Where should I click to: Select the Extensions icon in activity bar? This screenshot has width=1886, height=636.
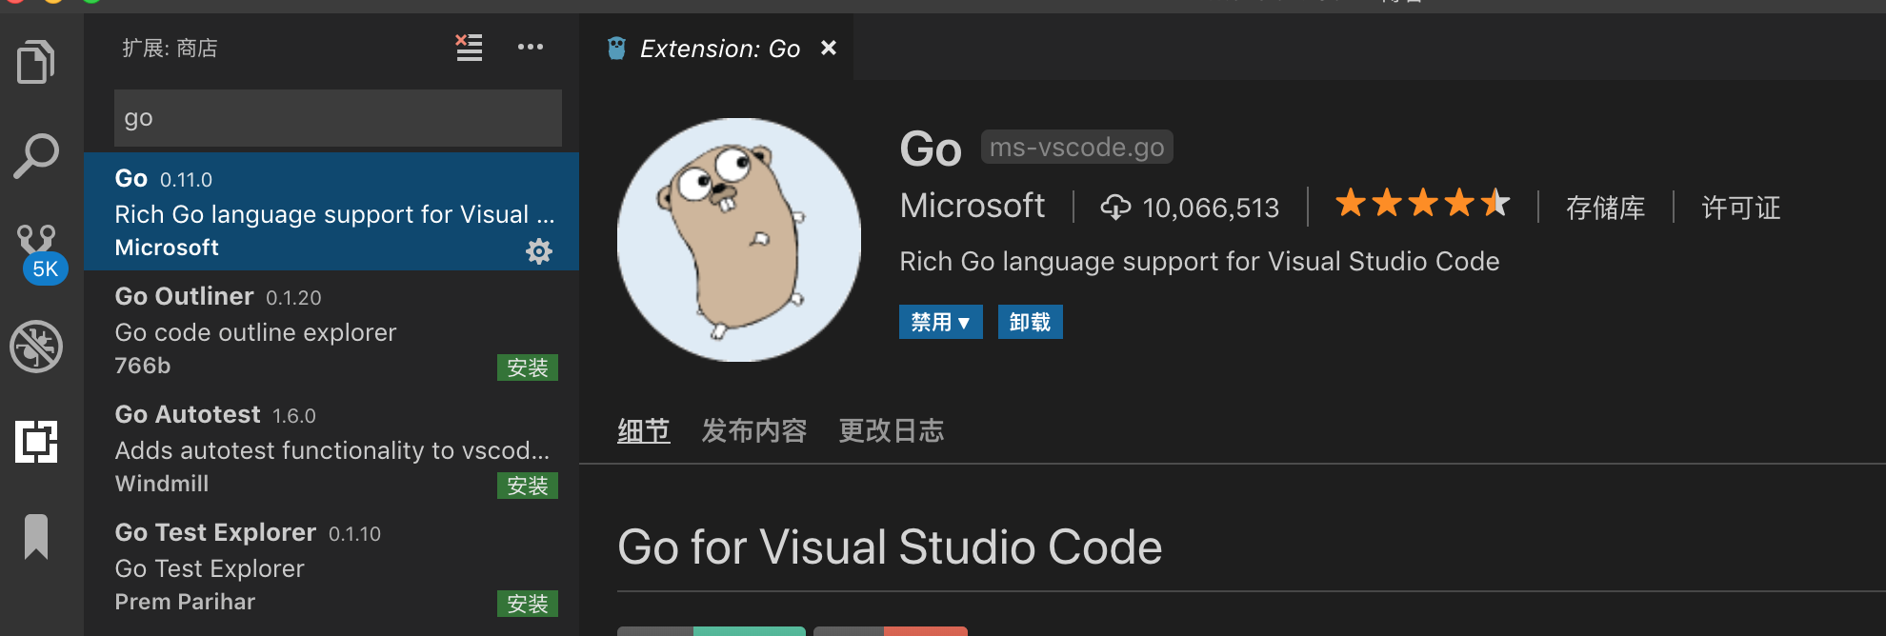tap(36, 442)
